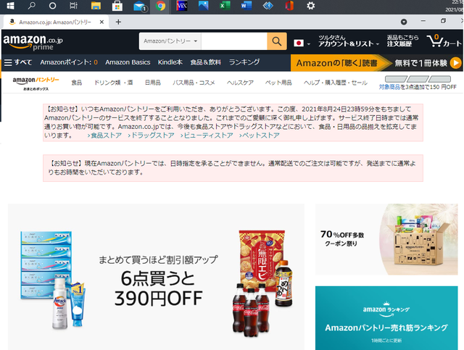Close the Amazonパントリー browser tab

pyautogui.click(x=101, y=22)
